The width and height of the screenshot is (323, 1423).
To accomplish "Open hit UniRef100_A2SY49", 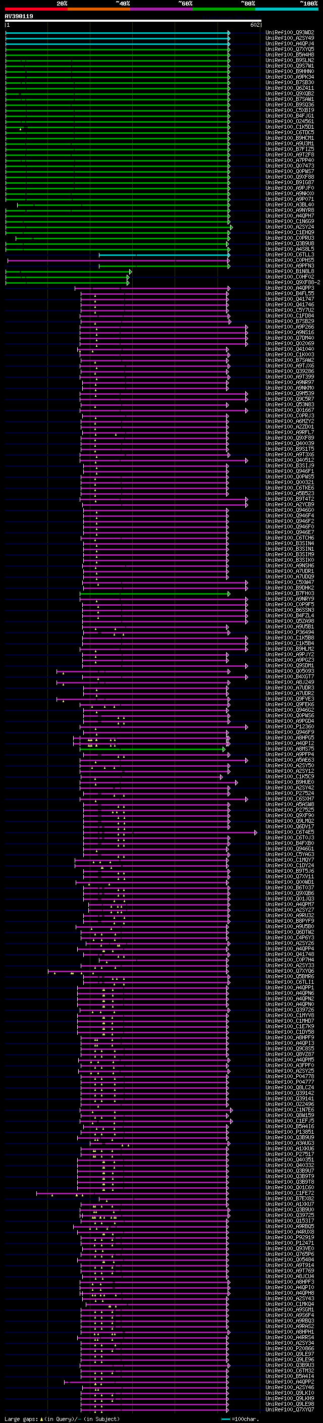I will [x=290, y=38].
